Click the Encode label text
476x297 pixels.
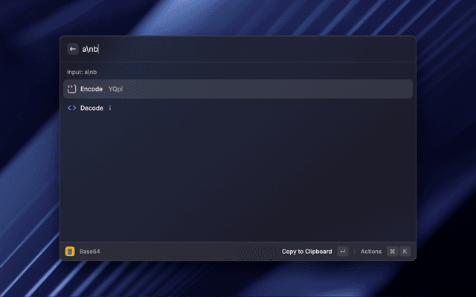91,89
